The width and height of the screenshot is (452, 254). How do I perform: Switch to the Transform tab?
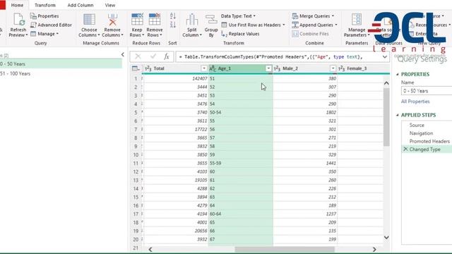[45, 5]
